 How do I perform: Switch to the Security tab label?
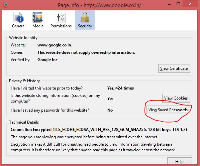pyautogui.click(x=85, y=26)
